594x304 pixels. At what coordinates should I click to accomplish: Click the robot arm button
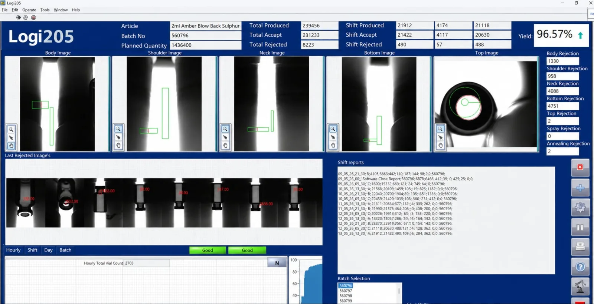click(x=580, y=286)
